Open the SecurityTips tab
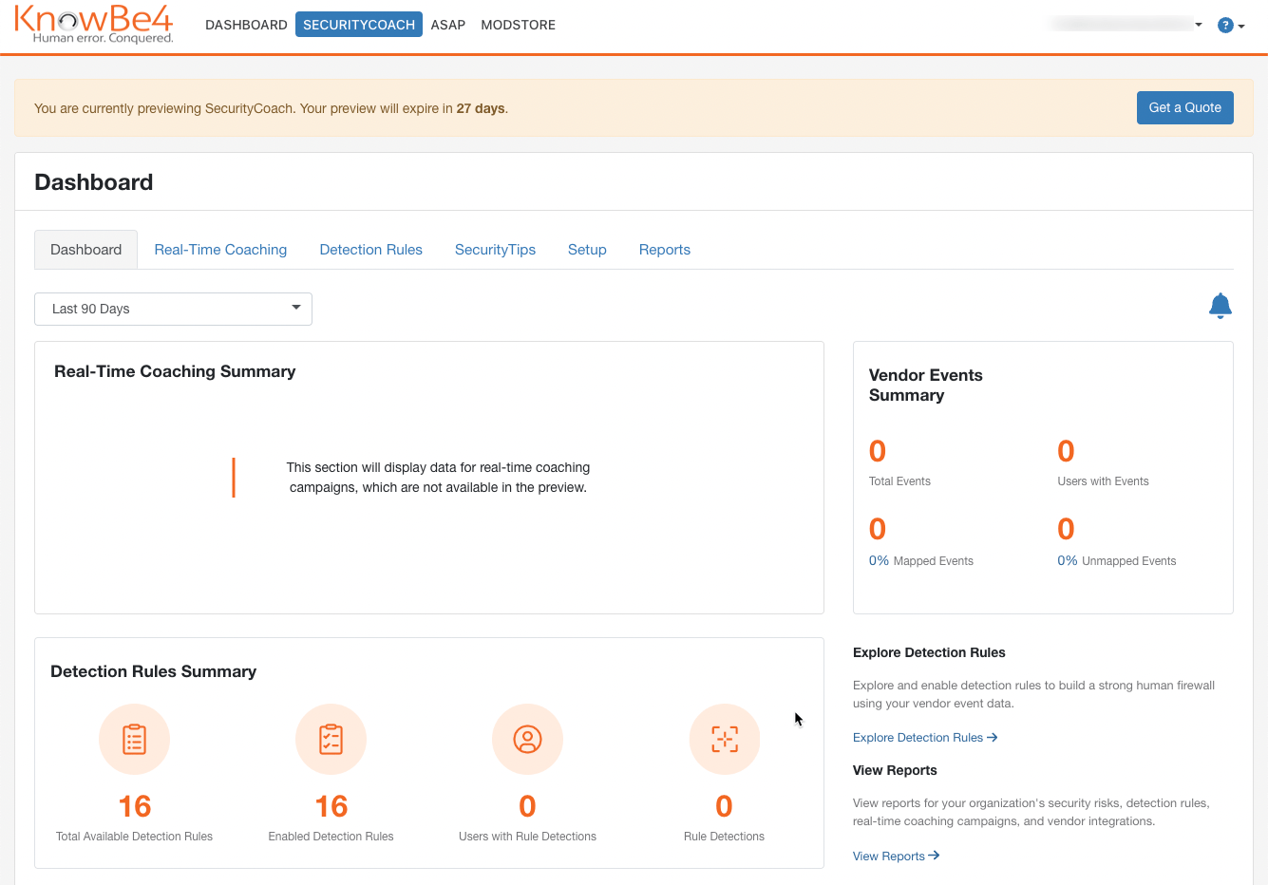This screenshot has height=885, width=1268. [495, 250]
